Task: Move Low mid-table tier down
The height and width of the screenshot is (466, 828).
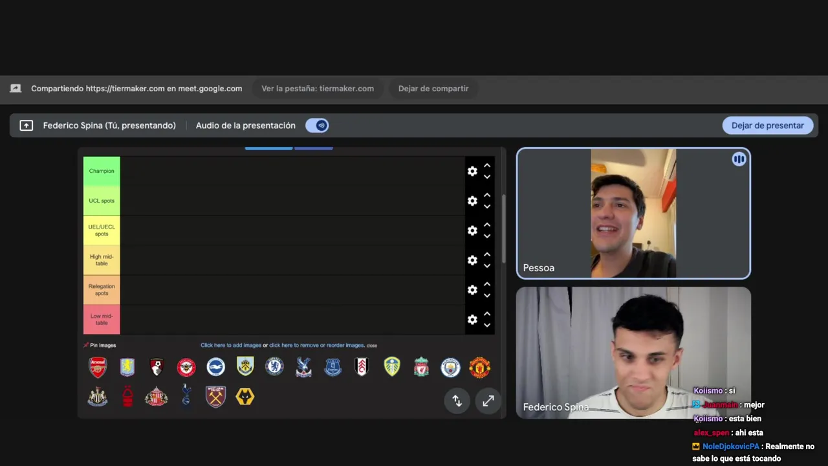Action: pos(487,326)
